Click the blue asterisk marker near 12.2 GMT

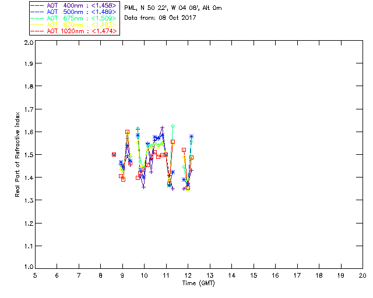191,136
